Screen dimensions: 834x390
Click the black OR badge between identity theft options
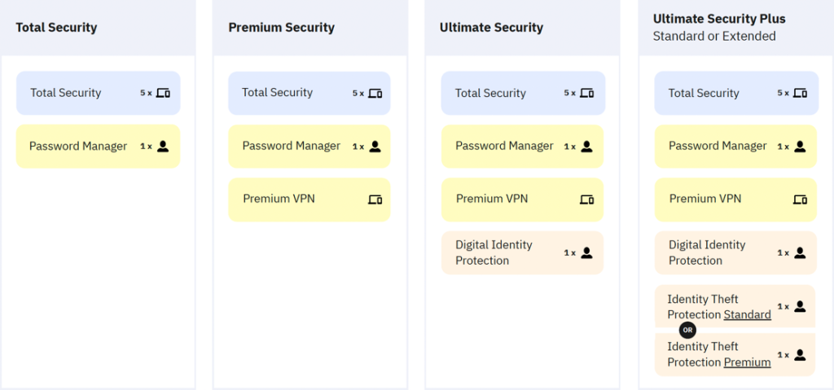pyautogui.click(x=687, y=330)
